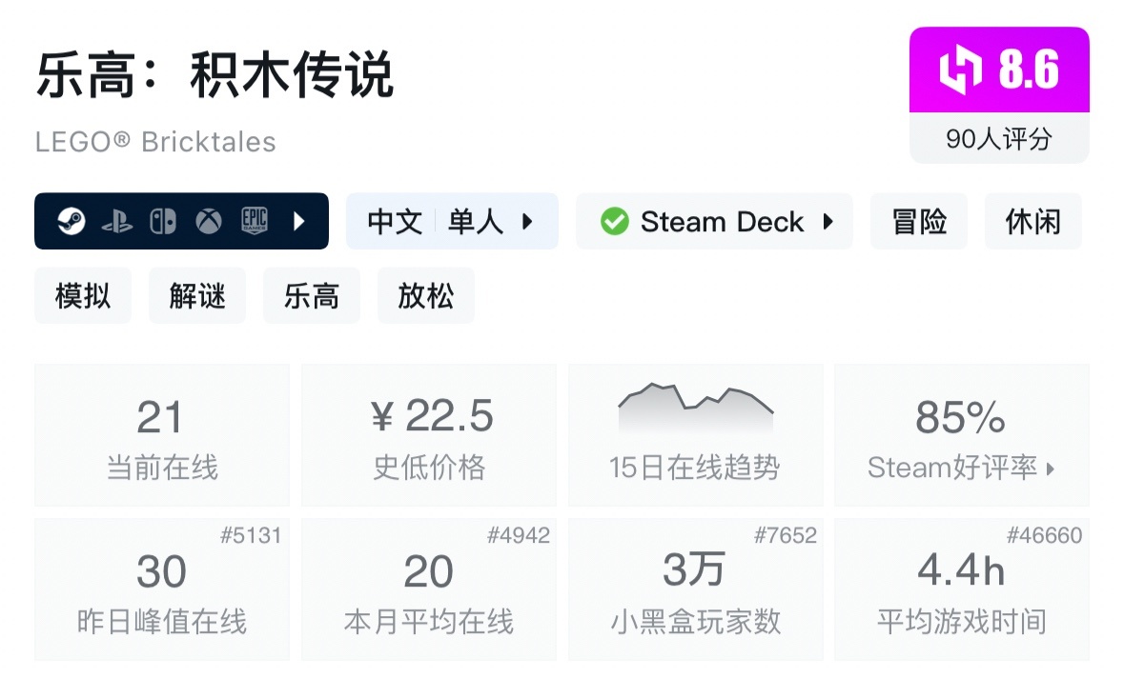Expand the platforms list arrow
The width and height of the screenshot is (1124, 678).
point(298,222)
